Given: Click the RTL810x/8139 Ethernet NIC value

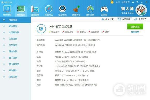Looking at the screenshot, I should tap(76, 85).
